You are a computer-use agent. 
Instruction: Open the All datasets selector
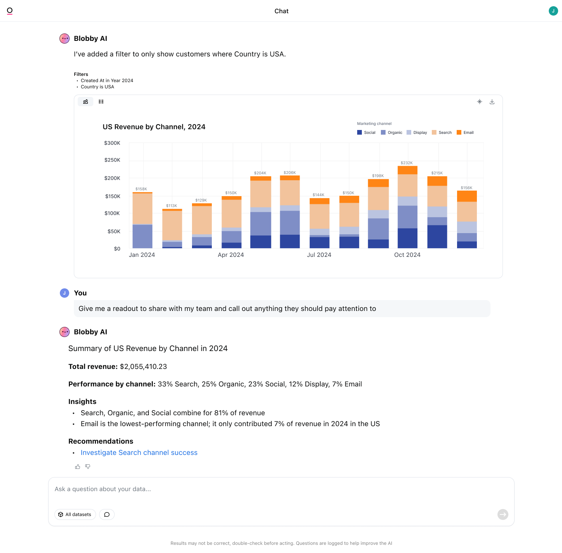click(x=75, y=514)
